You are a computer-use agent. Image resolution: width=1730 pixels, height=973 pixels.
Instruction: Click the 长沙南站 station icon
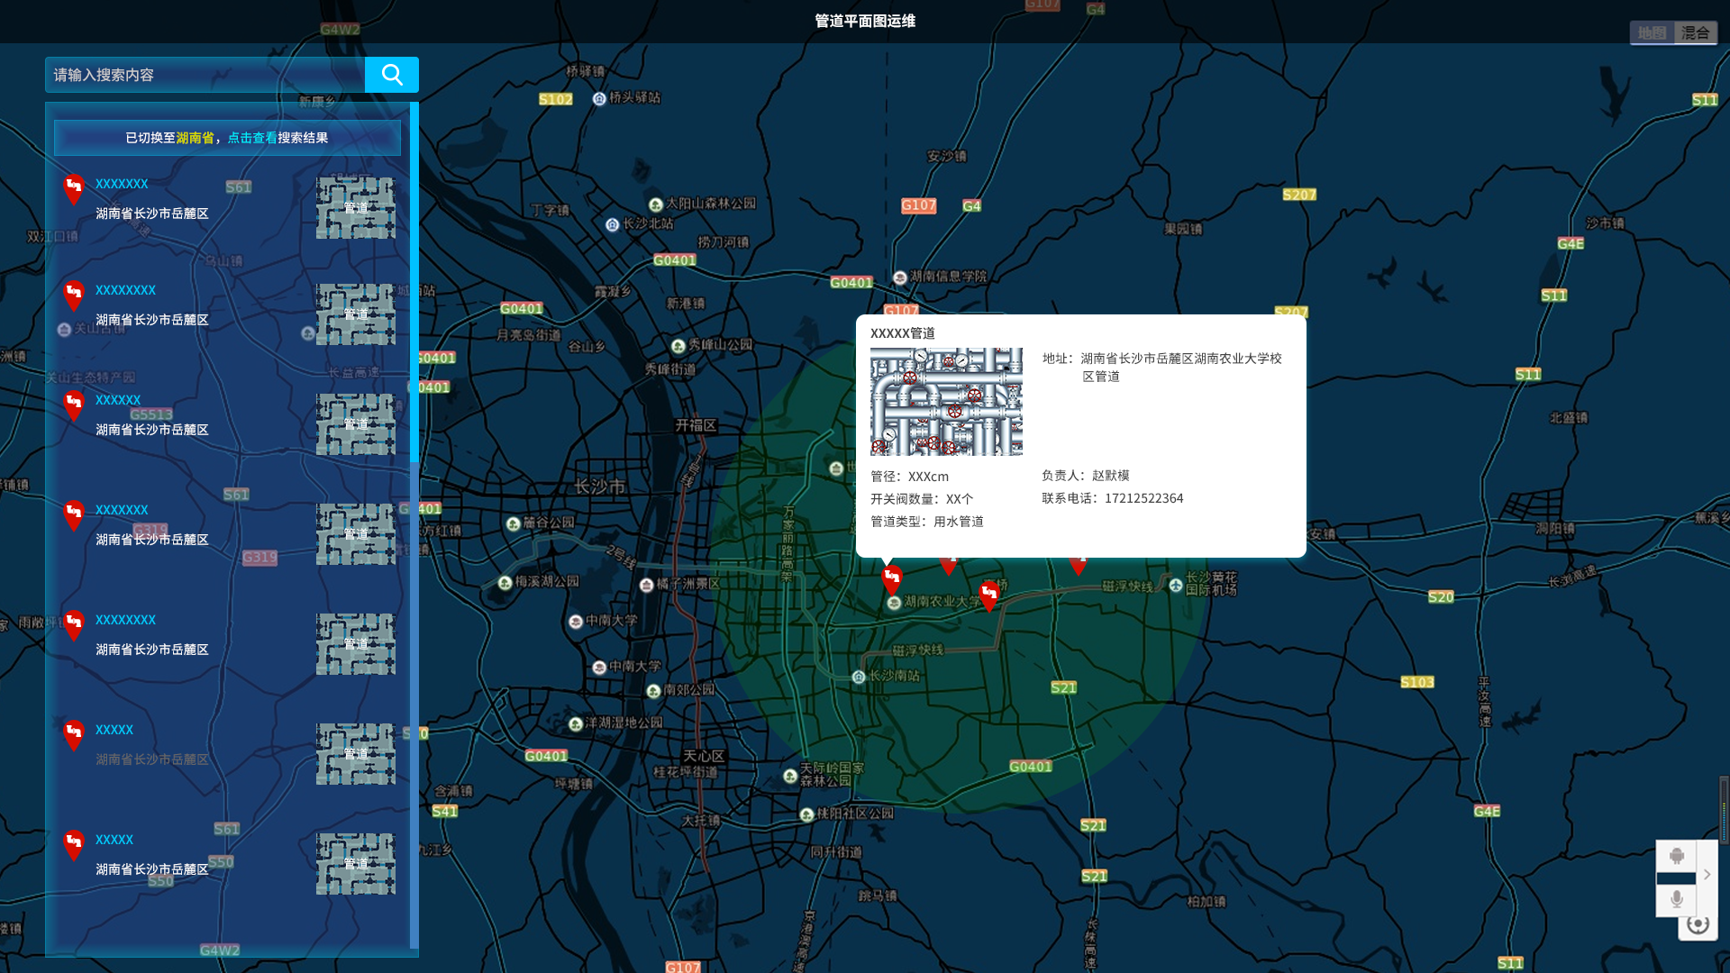click(859, 677)
